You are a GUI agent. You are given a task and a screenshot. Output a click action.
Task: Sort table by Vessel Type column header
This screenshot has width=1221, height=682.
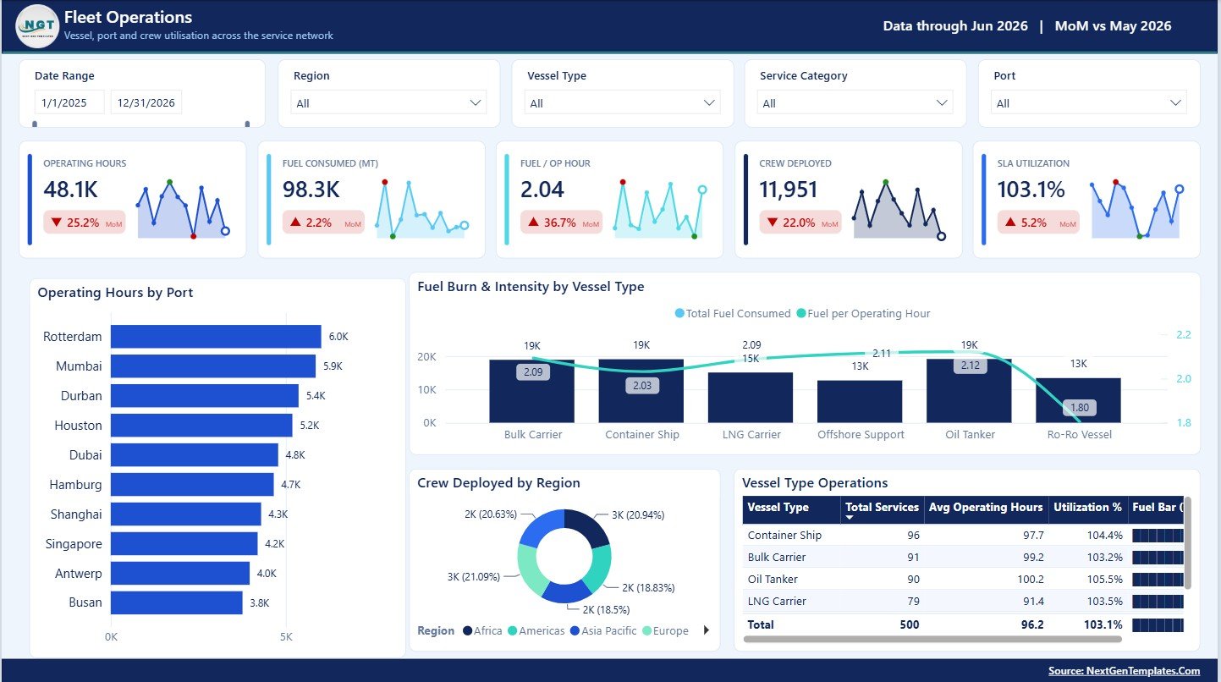tap(791, 510)
